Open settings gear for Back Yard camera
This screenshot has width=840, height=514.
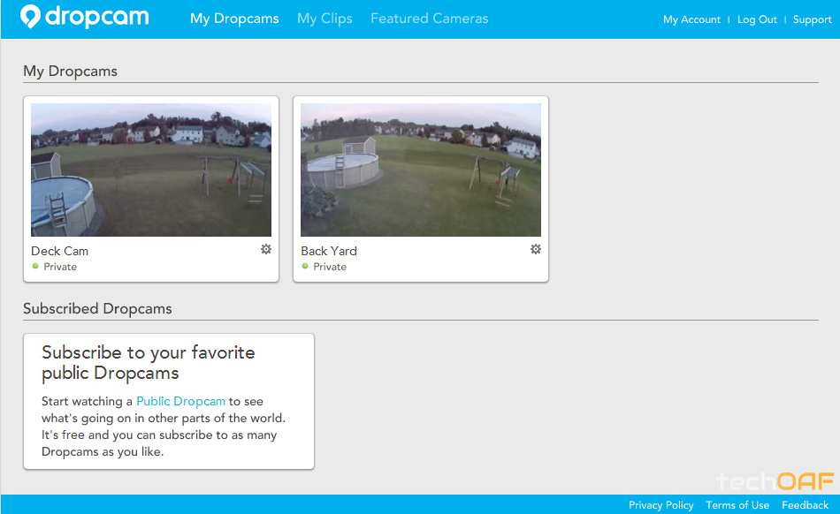pyautogui.click(x=536, y=250)
